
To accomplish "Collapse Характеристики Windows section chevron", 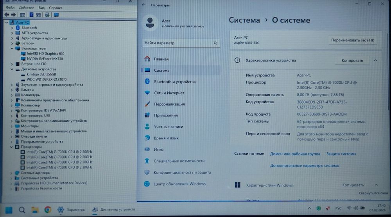I will (376, 185).
